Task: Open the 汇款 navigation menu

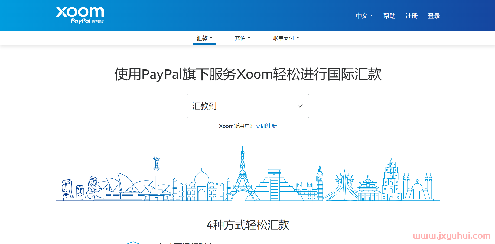Action: [204, 38]
